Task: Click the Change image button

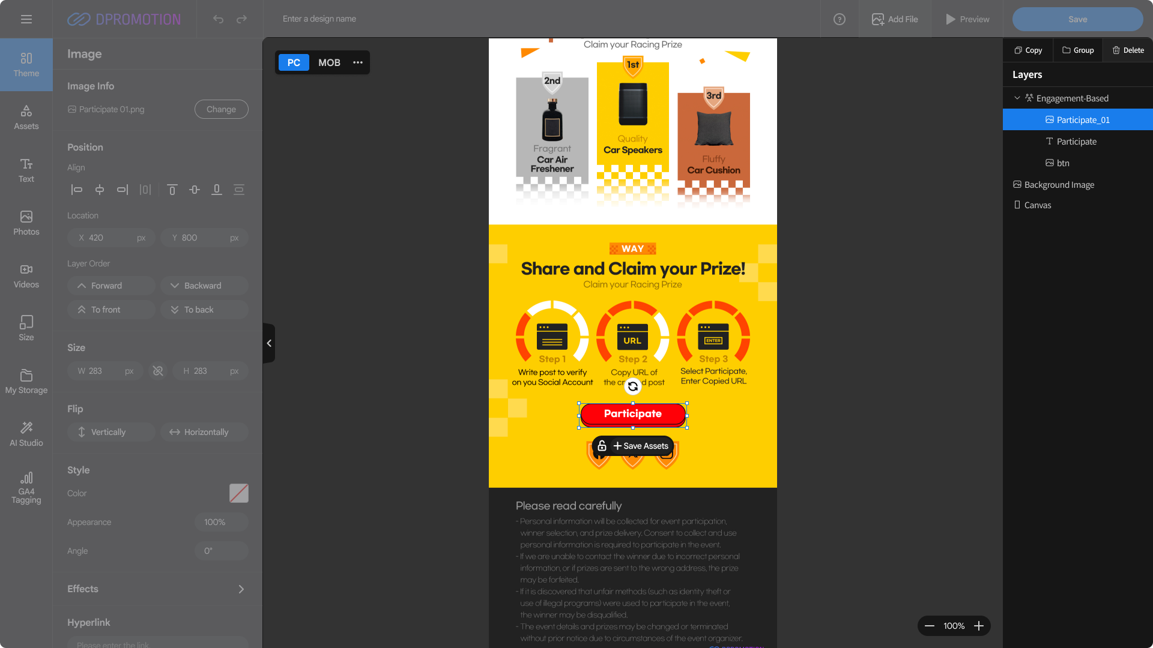Action: pos(221,109)
